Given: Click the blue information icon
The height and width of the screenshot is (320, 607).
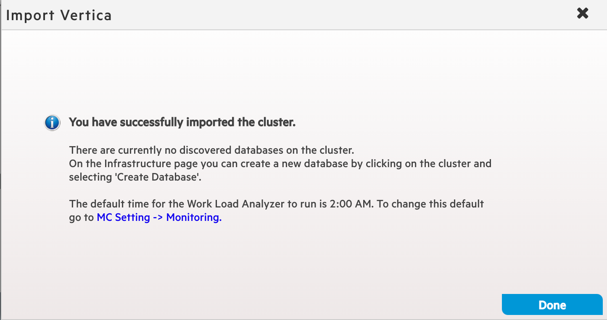Looking at the screenshot, I should pos(52,123).
